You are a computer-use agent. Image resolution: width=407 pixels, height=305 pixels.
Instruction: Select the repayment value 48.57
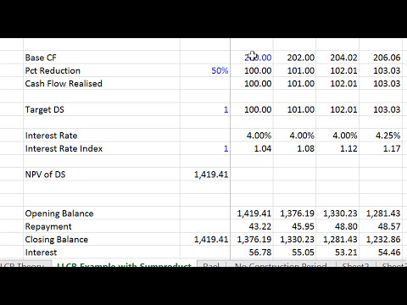click(381, 226)
